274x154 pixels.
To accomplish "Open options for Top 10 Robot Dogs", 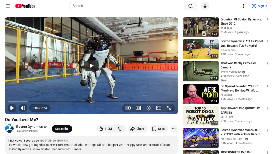I will tap(267, 109).
